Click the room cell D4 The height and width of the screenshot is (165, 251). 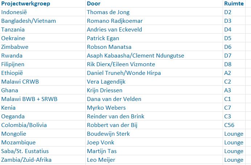pyautogui.click(x=228, y=30)
